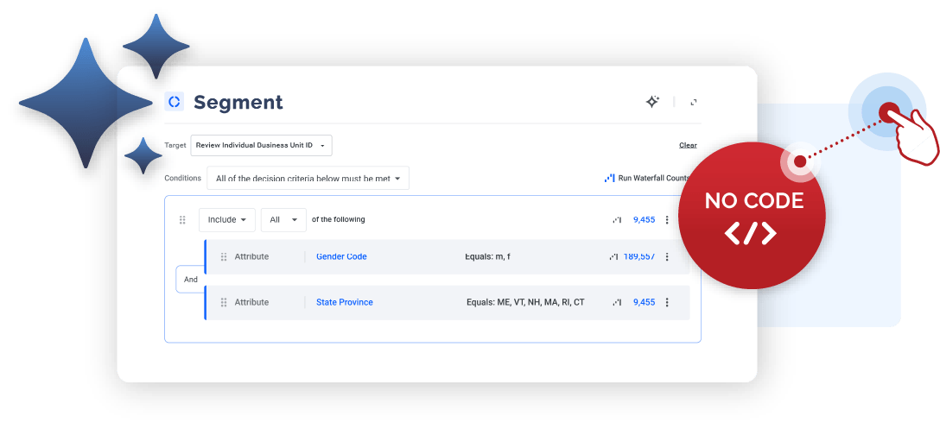Click the Clear link
Image resolution: width=940 pixels, height=435 pixels.
click(688, 146)
